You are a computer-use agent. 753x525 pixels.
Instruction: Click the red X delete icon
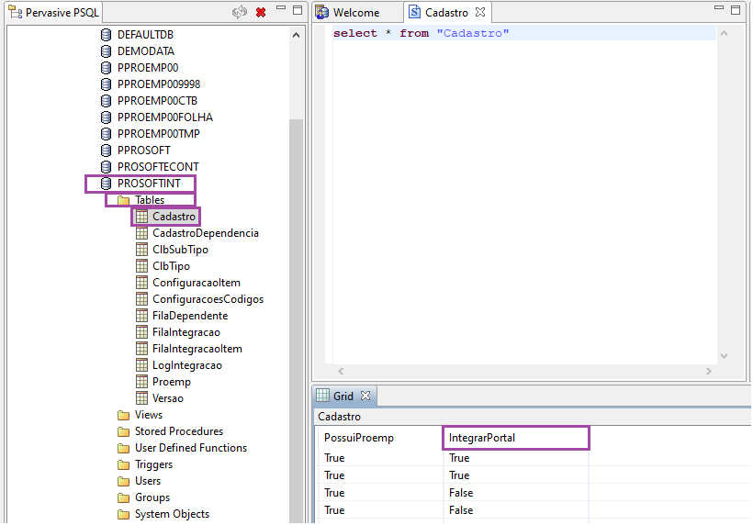click(x=261, y=12)
